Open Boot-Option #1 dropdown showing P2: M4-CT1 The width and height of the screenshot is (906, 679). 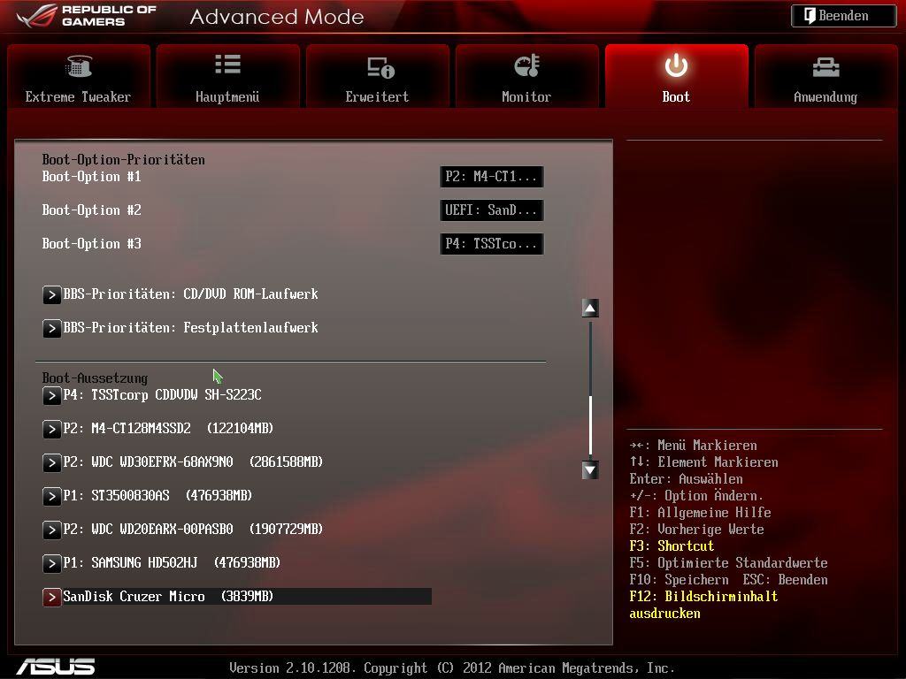tap(492, 177)
